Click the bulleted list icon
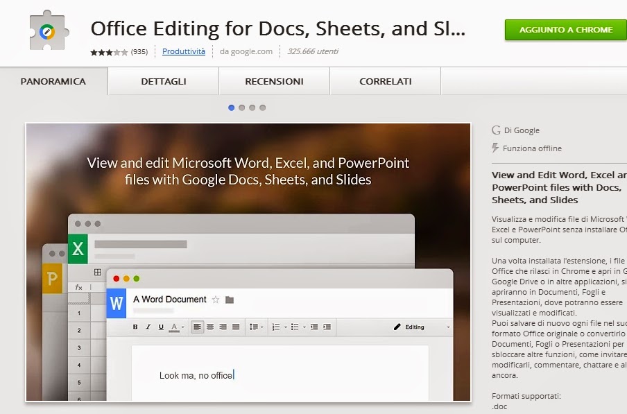 pyautogui.click(x=295, y=327)
